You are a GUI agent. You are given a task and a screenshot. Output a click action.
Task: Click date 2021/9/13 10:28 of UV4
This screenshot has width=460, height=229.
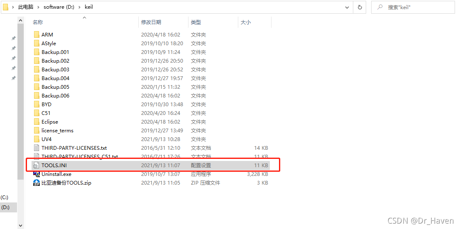click(161, 139)
